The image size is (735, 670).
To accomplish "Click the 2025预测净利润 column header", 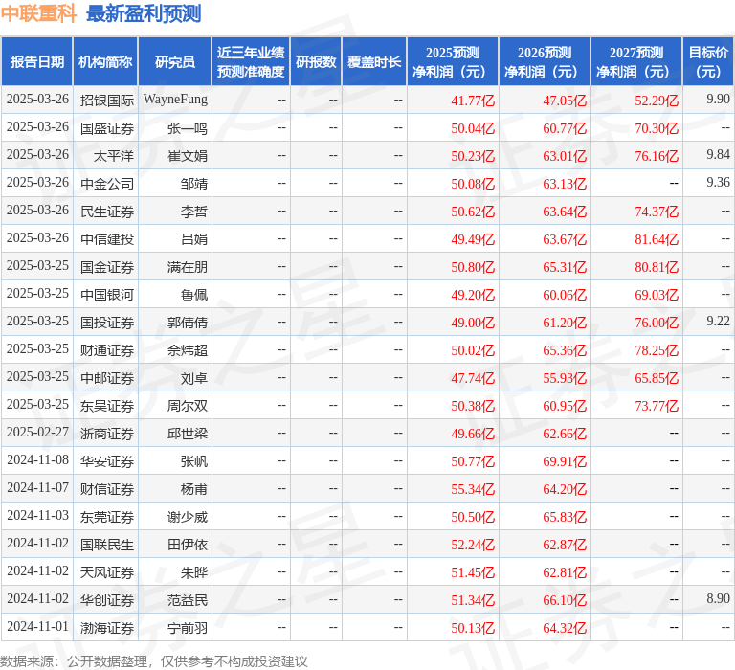I will pos(453,62).
